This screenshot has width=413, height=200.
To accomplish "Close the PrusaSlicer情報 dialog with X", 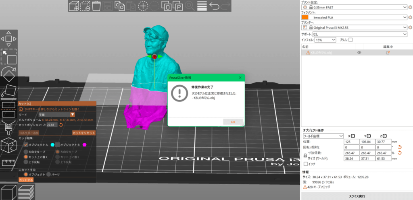I will point(240,78).
